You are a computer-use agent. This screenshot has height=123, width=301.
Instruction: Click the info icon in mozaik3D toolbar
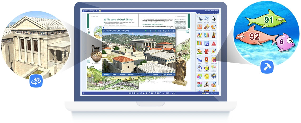163,31
